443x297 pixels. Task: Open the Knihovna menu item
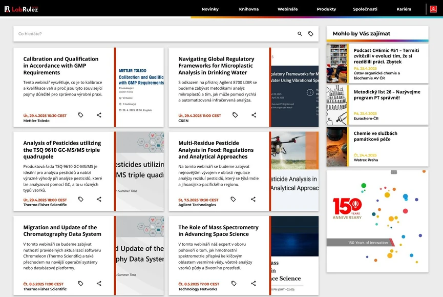[249, 9]
